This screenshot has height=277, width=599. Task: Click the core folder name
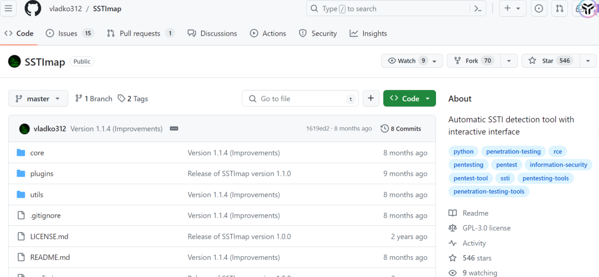37,153
